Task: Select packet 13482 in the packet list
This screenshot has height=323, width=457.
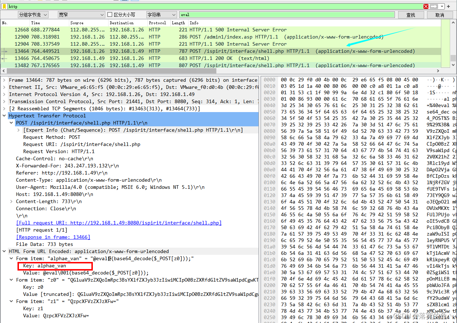Action: [221, 65]
